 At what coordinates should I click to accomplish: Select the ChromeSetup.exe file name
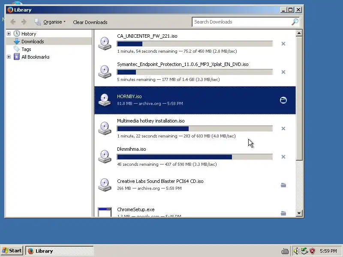[136, 209]
